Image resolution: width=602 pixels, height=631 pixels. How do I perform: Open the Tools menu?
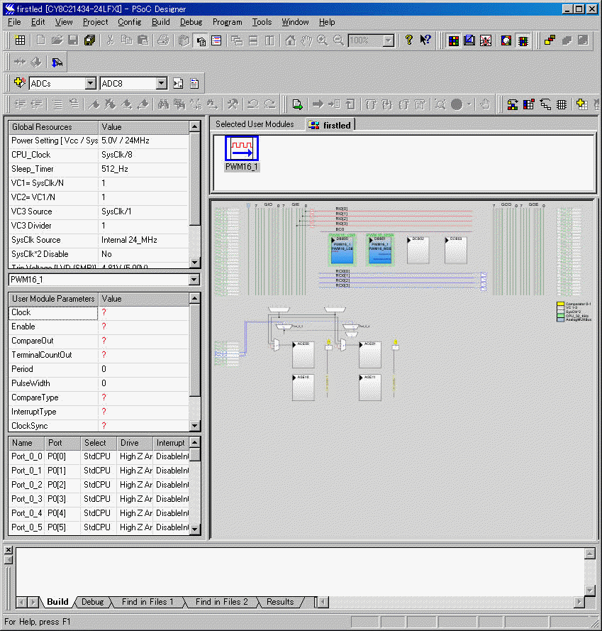262,22
